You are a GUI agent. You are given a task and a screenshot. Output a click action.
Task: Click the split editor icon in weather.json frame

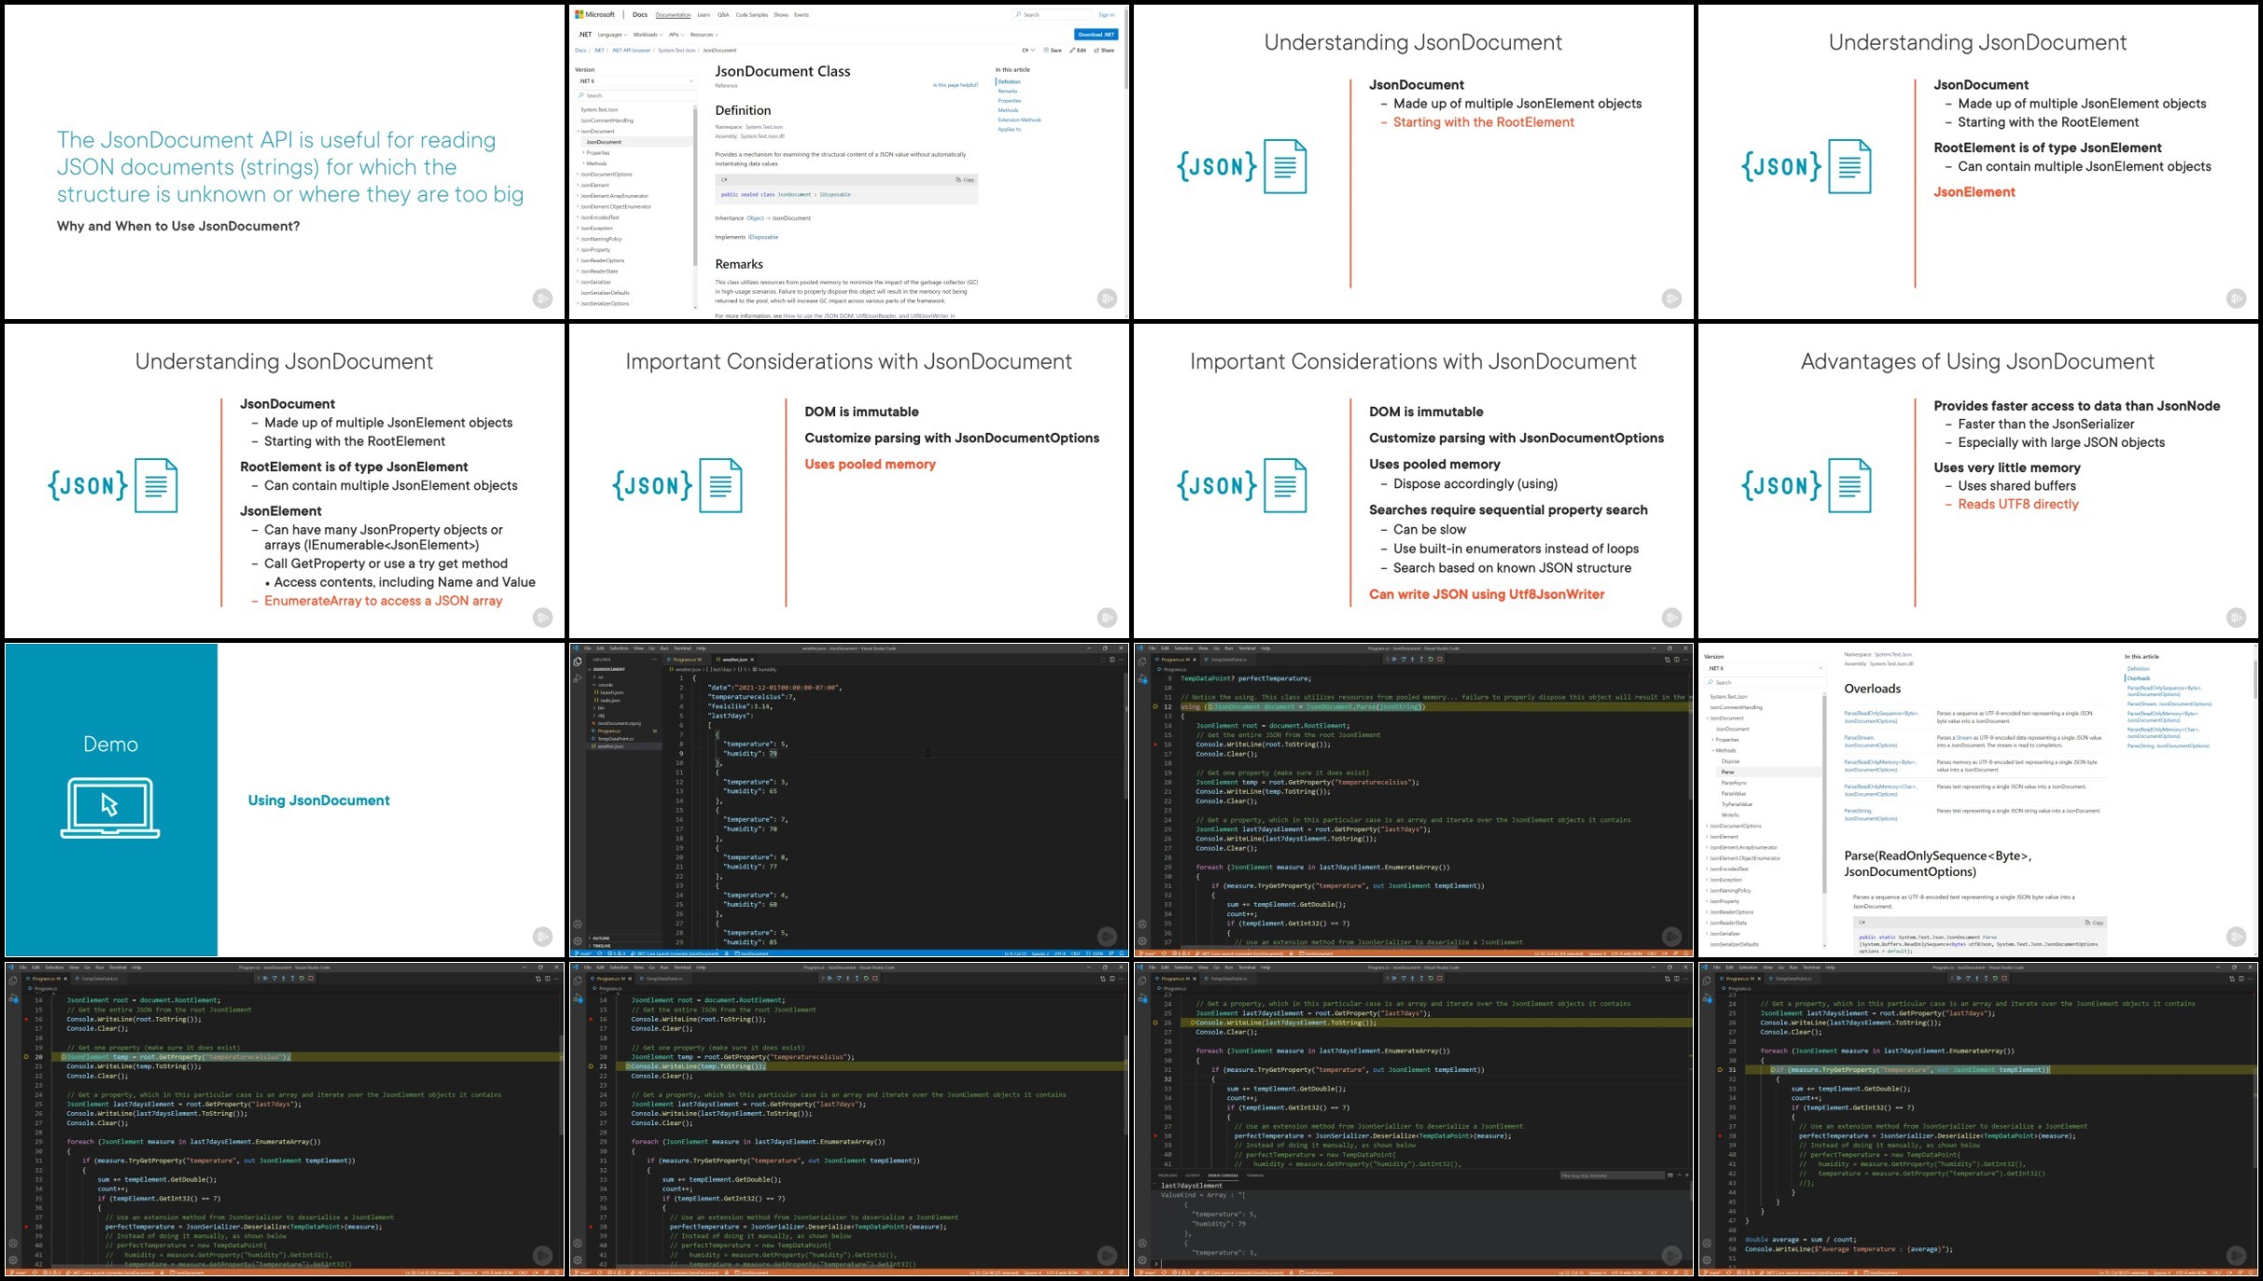coord(1112,660)
